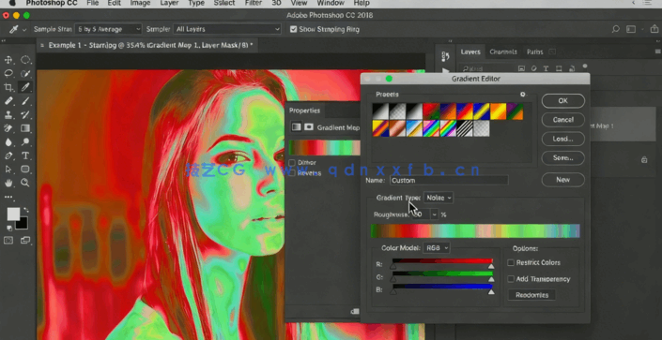This screenshot has width=662, height=340.
Task: Click the Gradient Map adjustment icon in Properties
Action: point(297,126)
